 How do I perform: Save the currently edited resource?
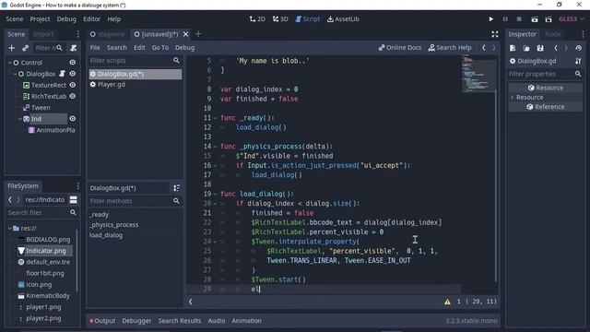click(x=540, y=48)
